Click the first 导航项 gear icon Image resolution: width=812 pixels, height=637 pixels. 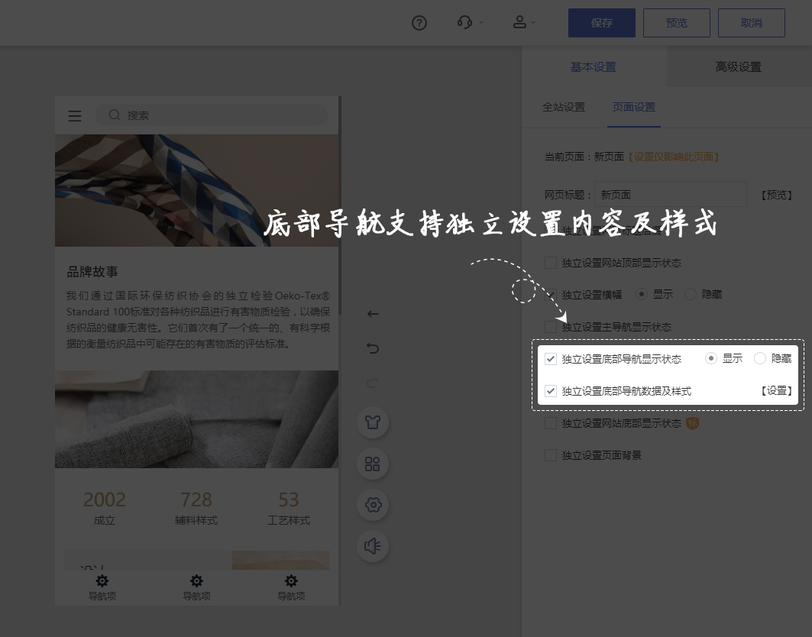pyautogui.click(x=102, y=580)
